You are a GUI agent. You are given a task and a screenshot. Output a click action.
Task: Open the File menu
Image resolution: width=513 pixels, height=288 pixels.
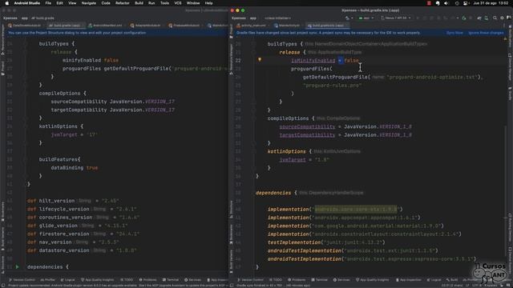pos(48,3)
